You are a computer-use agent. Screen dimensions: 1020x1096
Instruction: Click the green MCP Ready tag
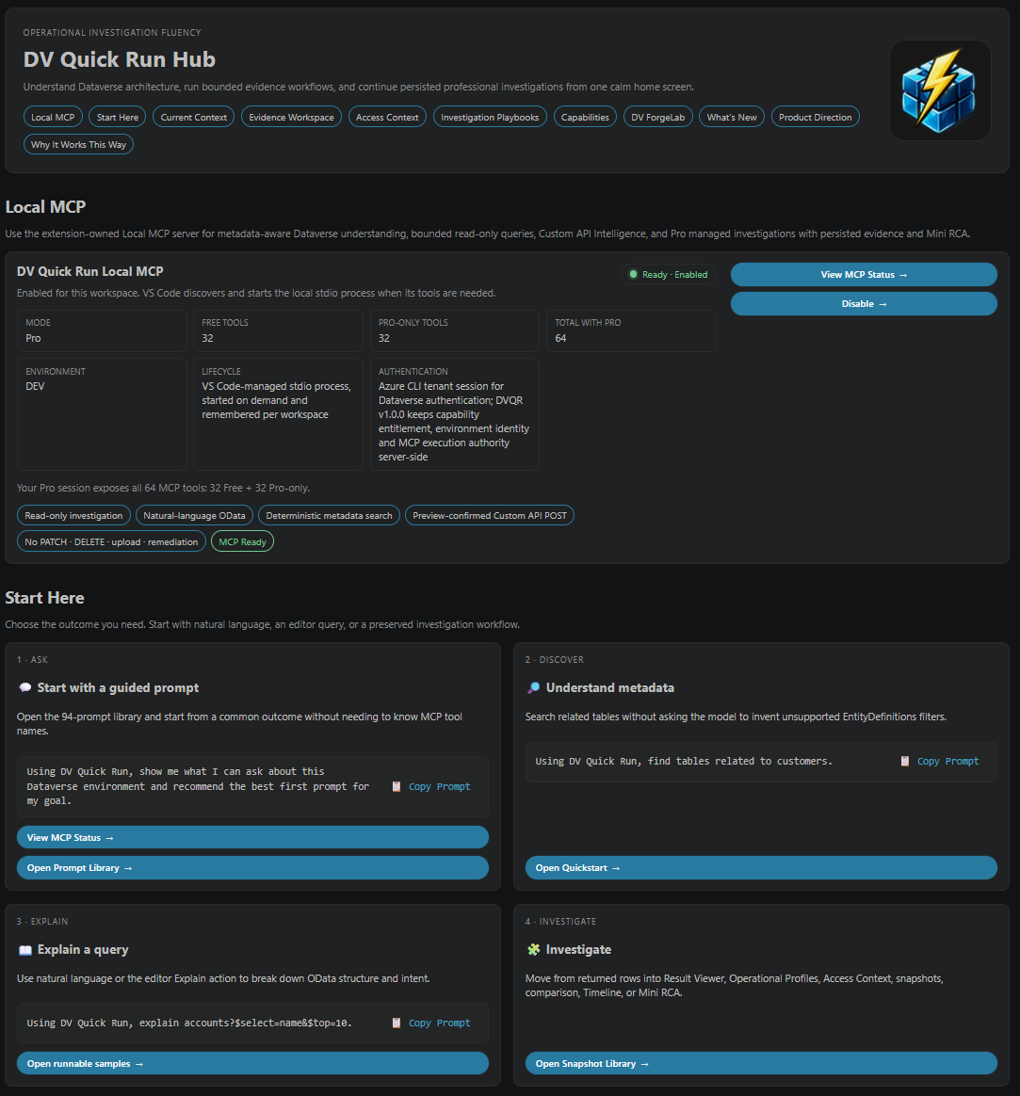[x=243, y=541]
